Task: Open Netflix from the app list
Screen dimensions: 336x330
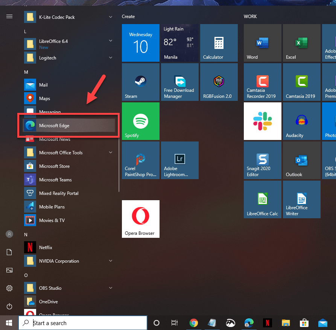Action: (x=69, y=247)
